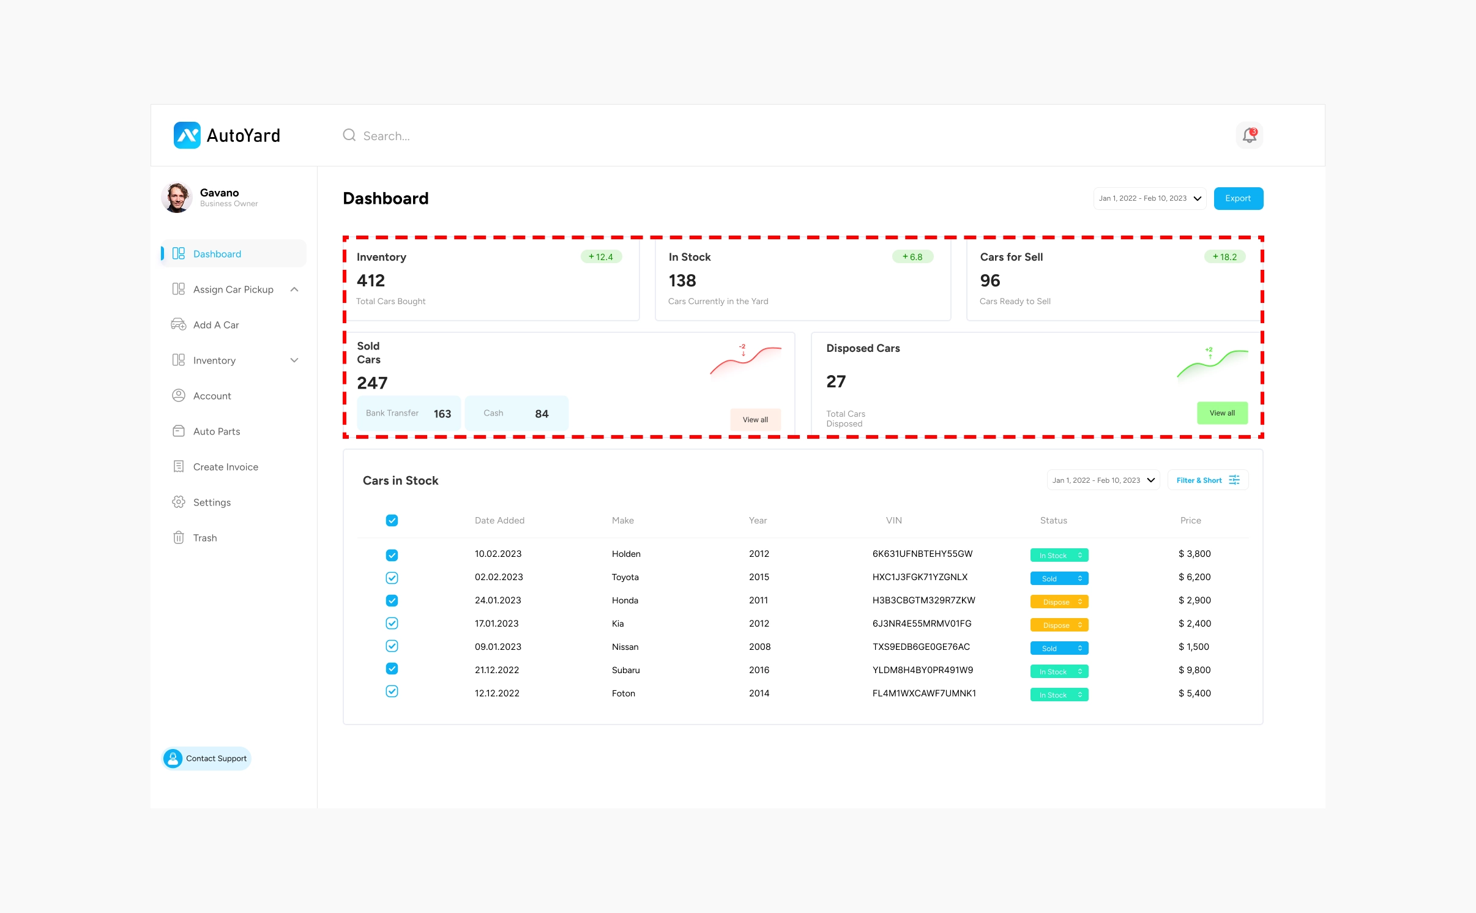The height and width of the screenshot is (913, 1476).
Task: Toggle the Foton row checkbox
Action: [392, 691]
